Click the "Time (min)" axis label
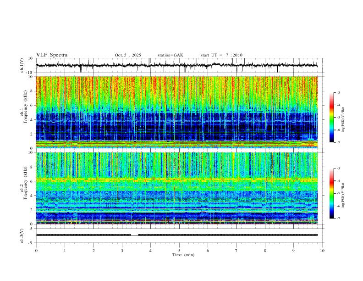Screen dimensions: 363x281 point(183,255)
